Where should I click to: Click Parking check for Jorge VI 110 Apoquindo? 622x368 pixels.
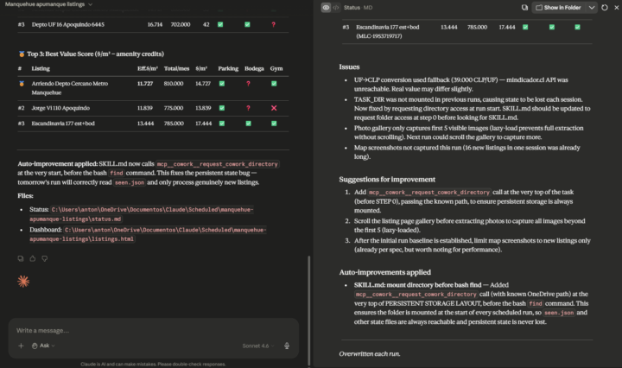point(222,108)
